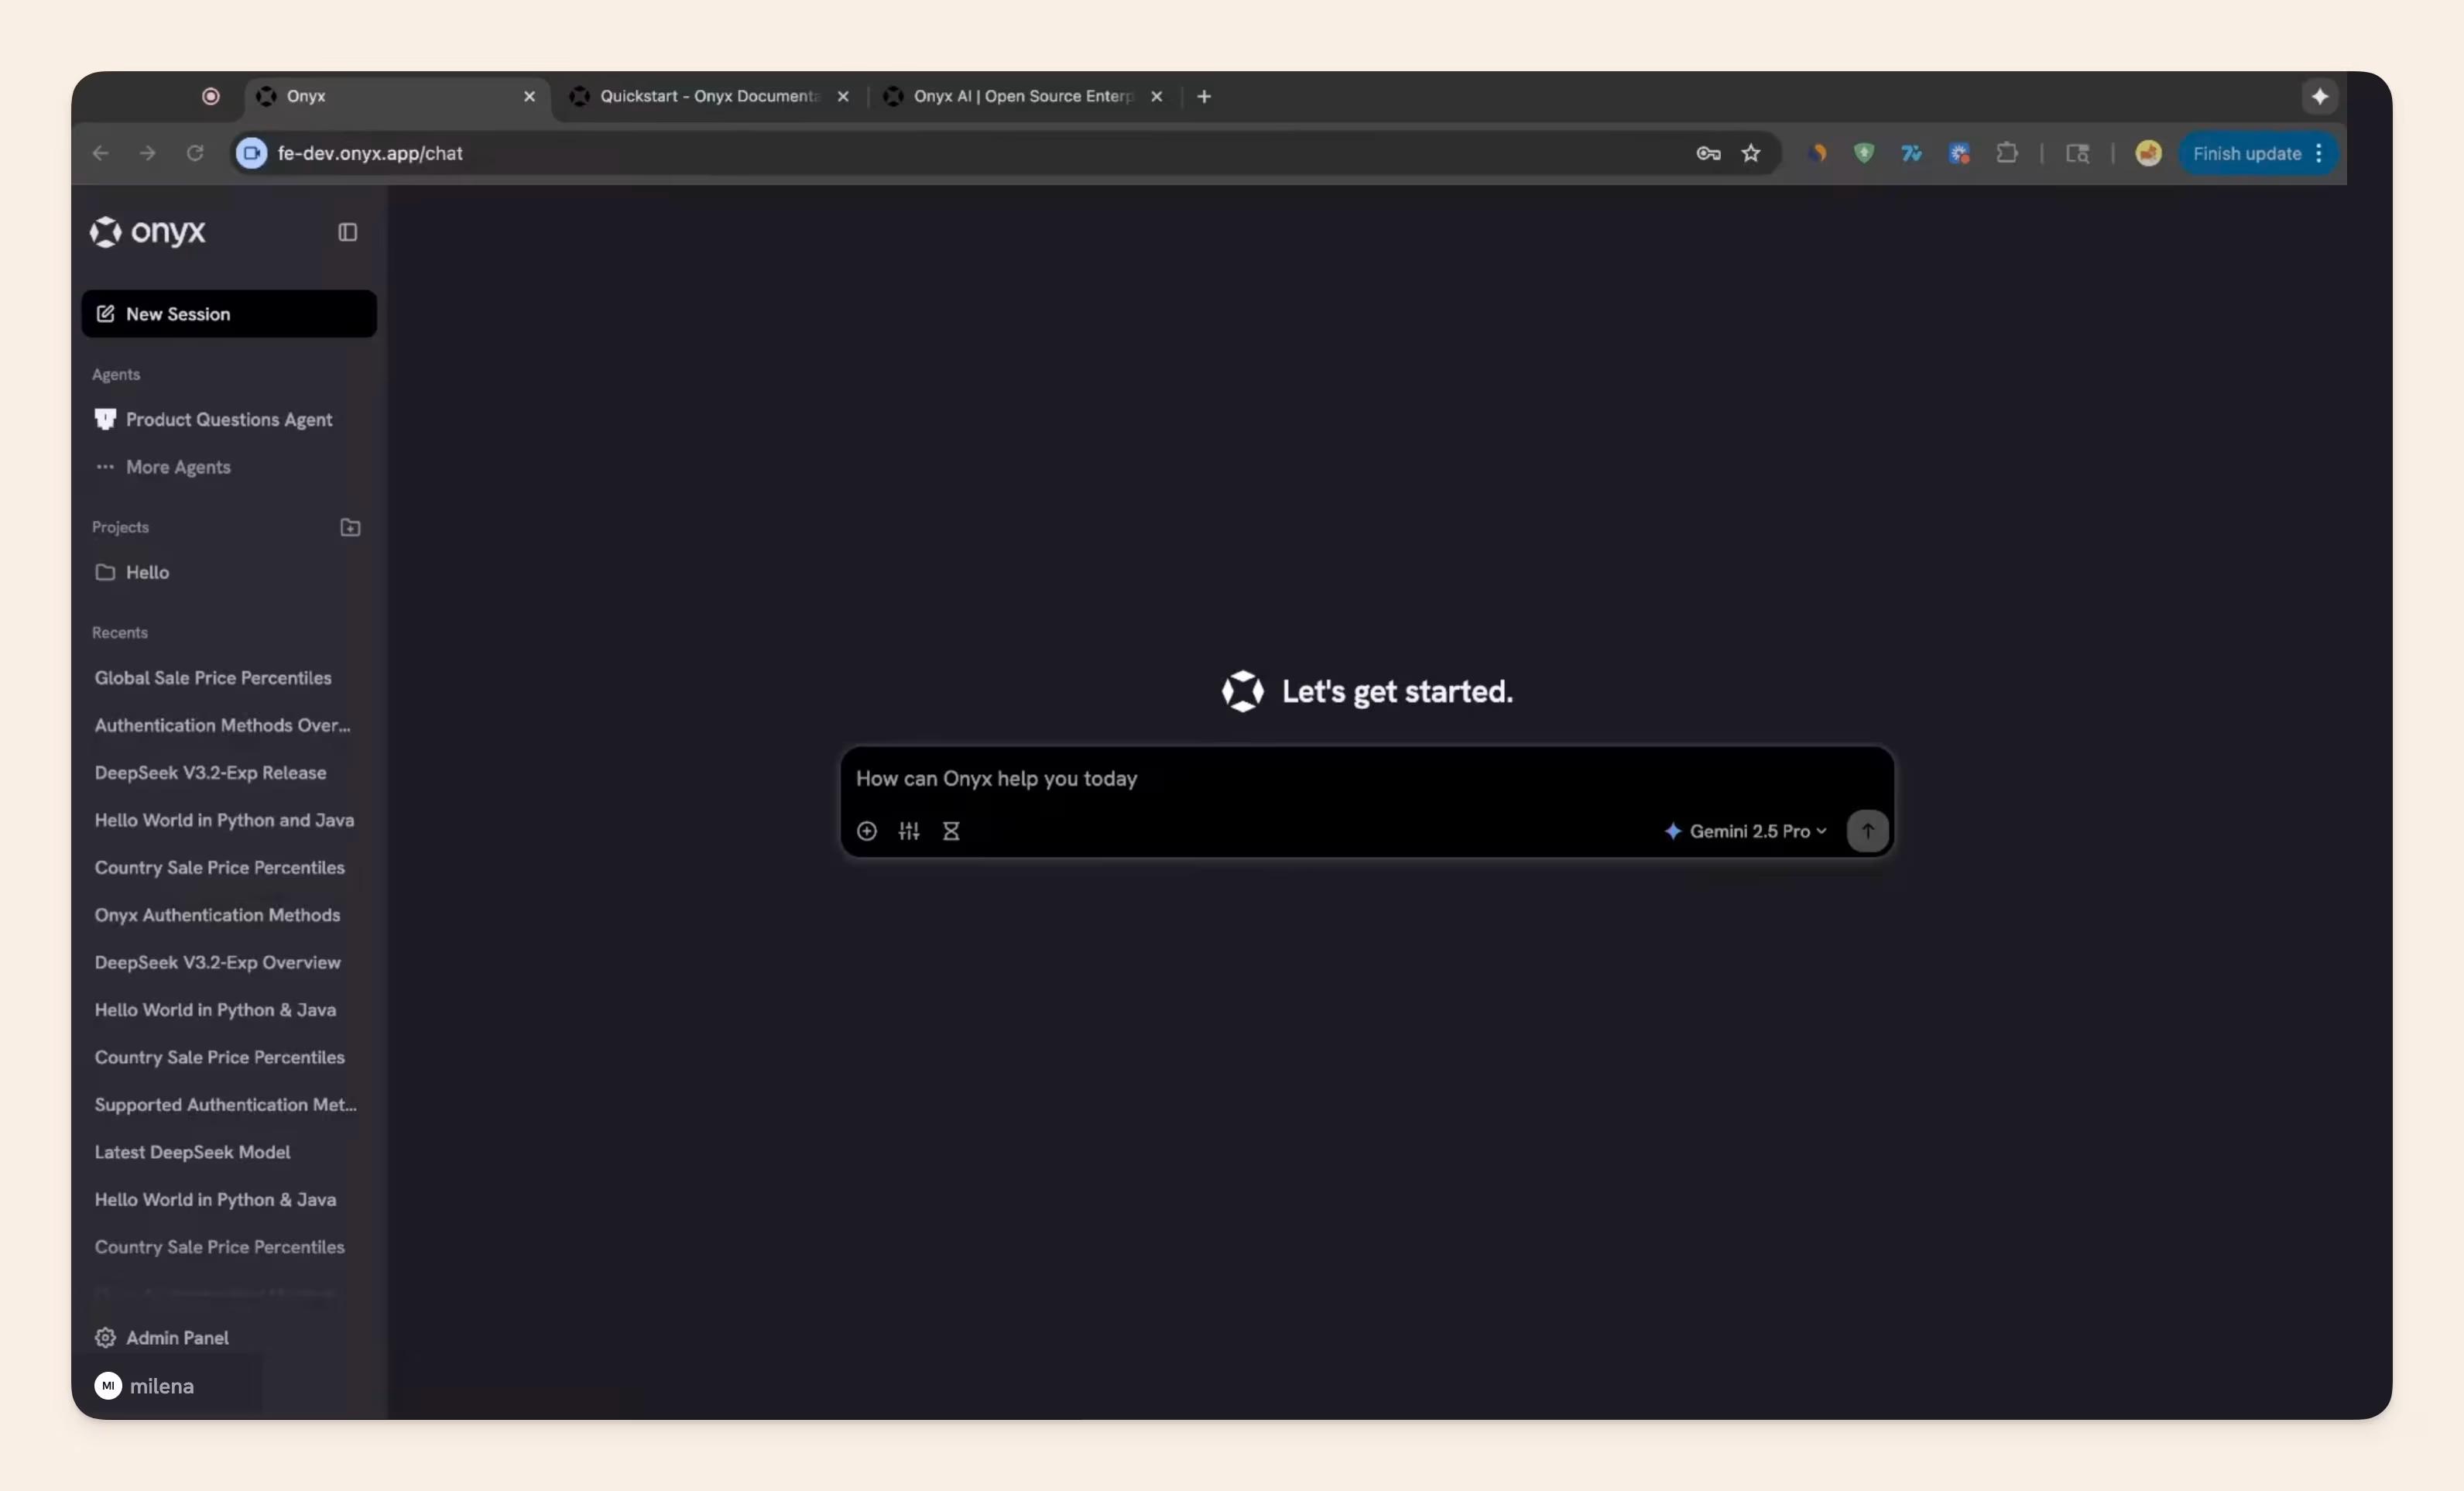The image size is (2464, 1491).
Task: Show More Agents
Action: (x=229, y=467)
